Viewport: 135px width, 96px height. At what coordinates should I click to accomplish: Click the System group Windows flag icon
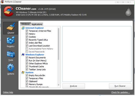(23, 73)
